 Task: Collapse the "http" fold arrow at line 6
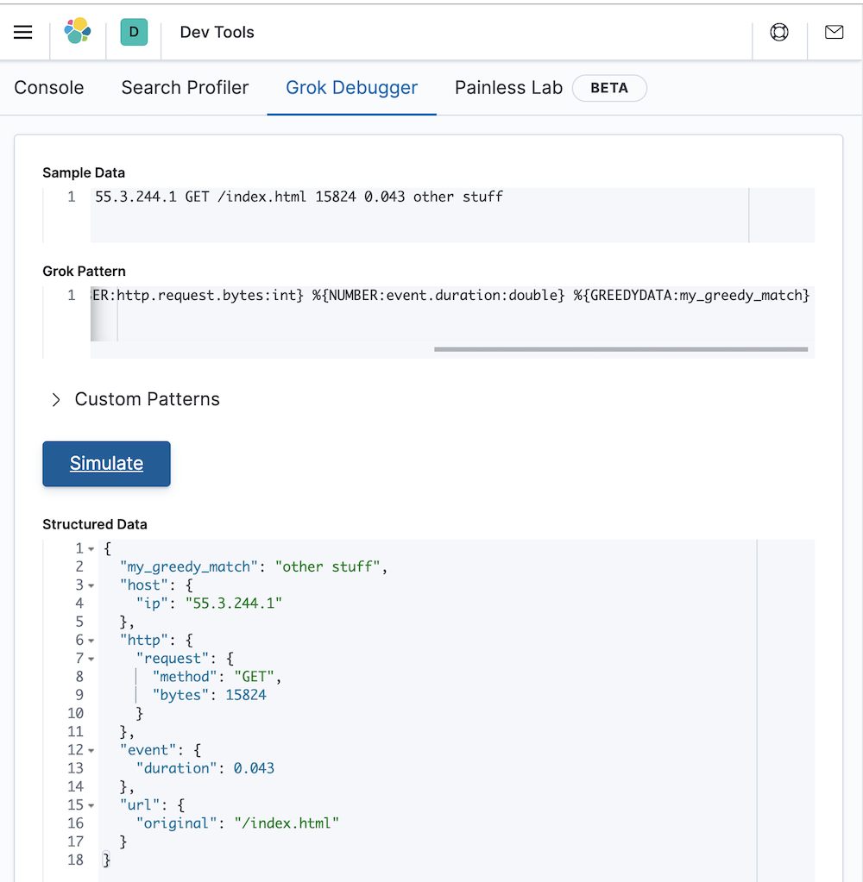coord(91,641)
